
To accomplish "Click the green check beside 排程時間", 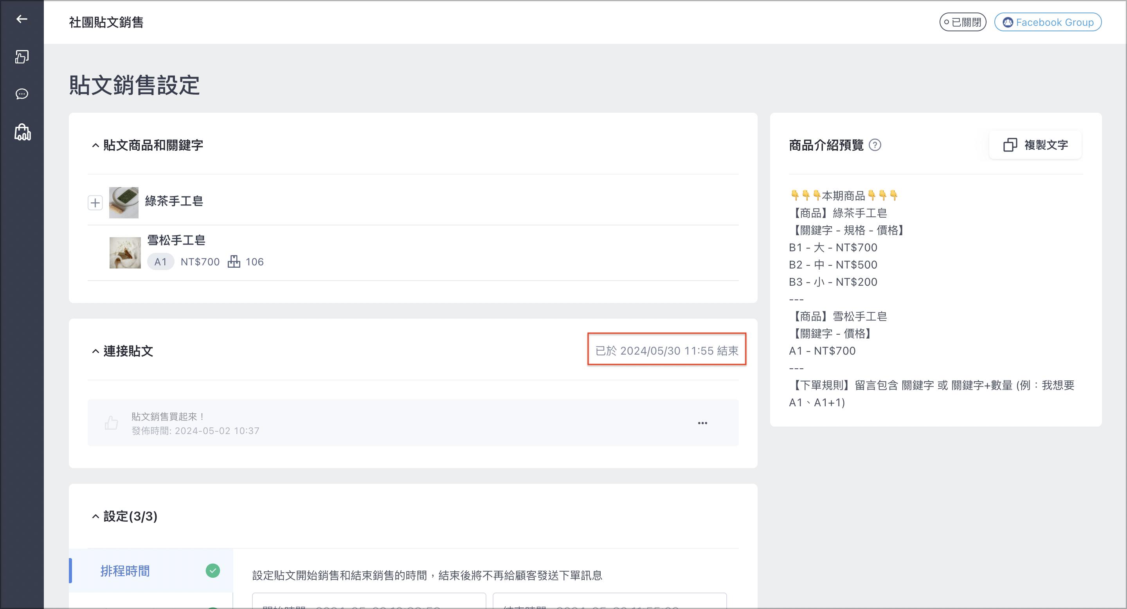I will pyautogui.click(x=212, y=571).
